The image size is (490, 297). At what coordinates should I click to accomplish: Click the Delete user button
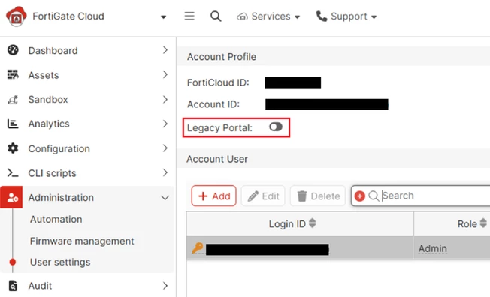click(x=318, y=196)
